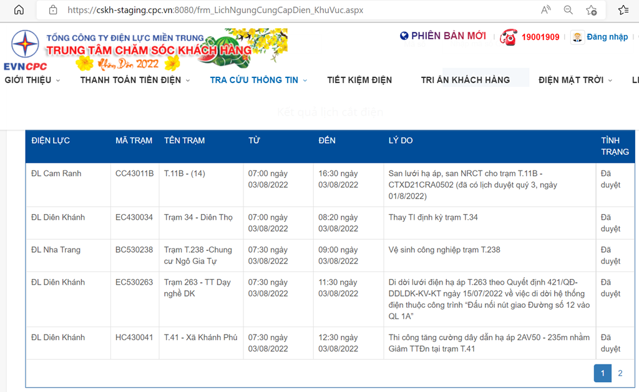Click the globe icon beside PHIÊN BẢN MỚI
Screen dimensions: 639x392
(x=404, y=36)
